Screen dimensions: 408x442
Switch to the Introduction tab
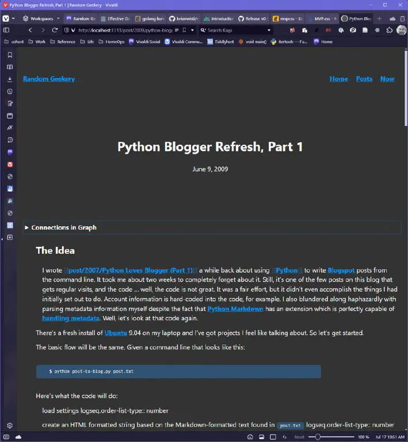pyautogui.click(x=219, y=18)
